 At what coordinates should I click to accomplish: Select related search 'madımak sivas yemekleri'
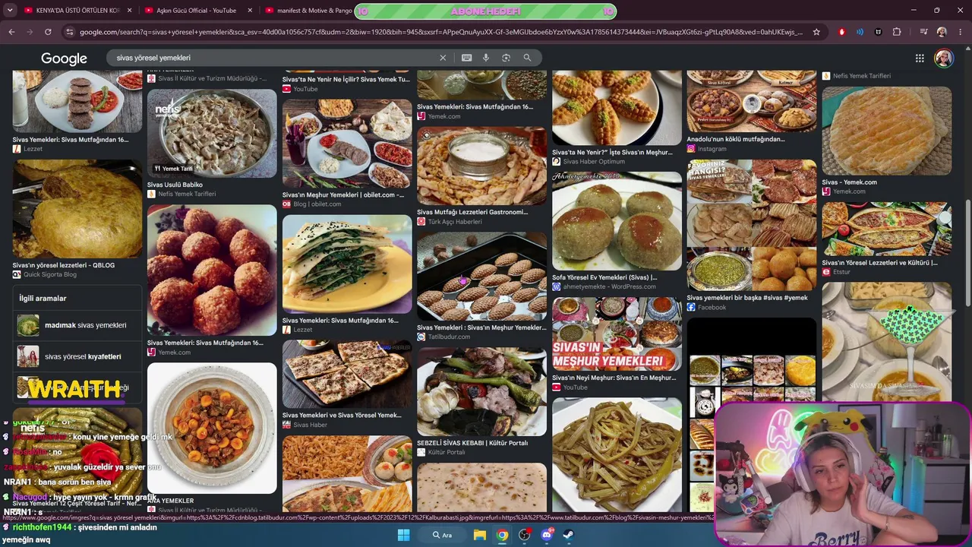[77, 325]
